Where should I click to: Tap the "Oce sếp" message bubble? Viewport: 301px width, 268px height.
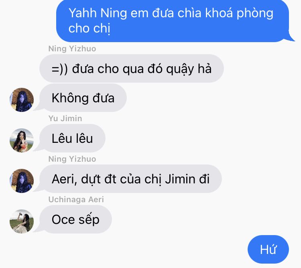point(75,219)
